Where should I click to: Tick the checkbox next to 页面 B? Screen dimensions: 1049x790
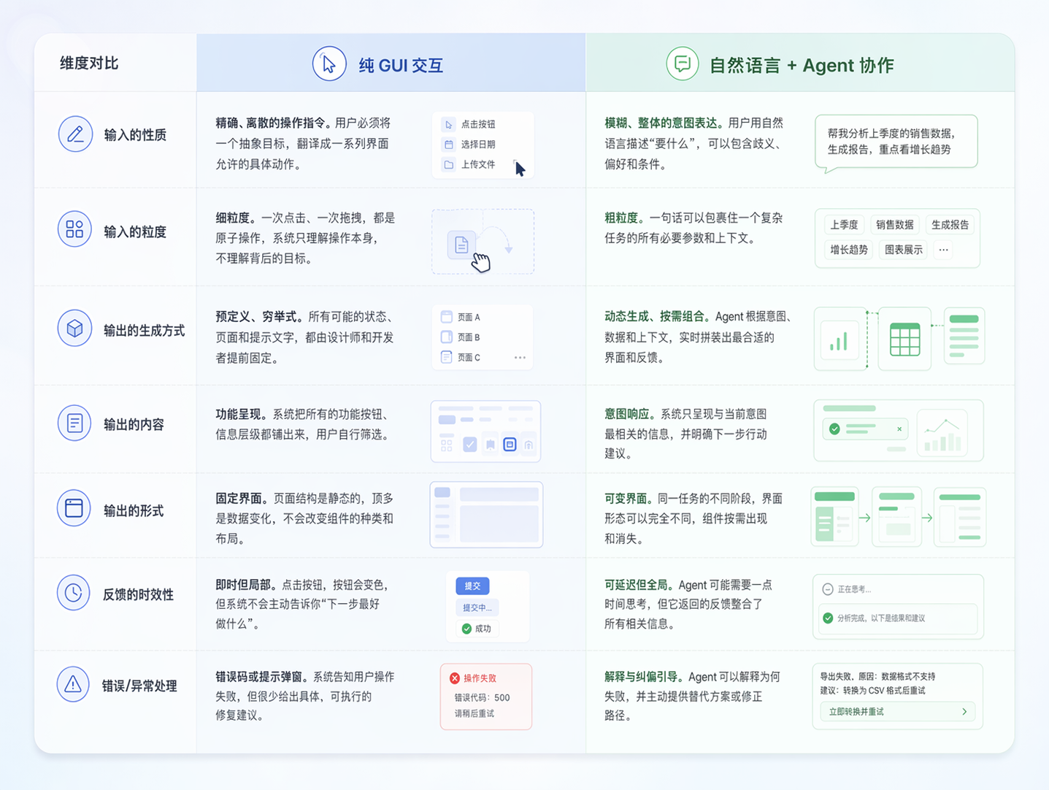[447, 337]
